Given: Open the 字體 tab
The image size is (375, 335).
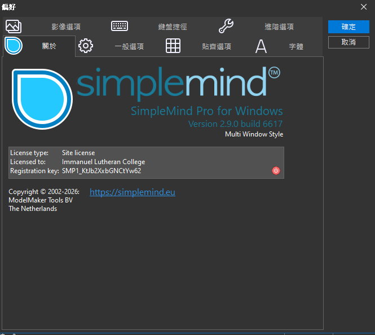Looking at the screenshot, I should pos(296,47).
